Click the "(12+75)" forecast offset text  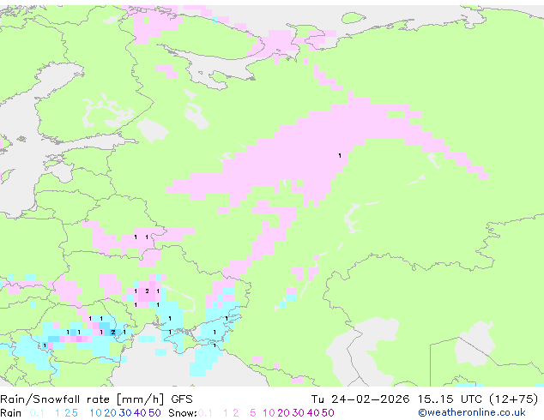(514, 399)
